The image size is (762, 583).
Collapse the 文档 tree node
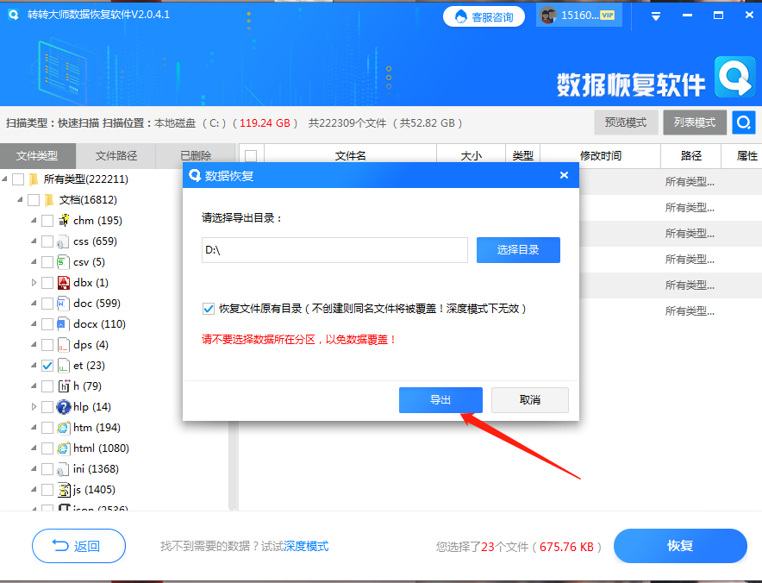pyautogui.click(x=22, y=199)
